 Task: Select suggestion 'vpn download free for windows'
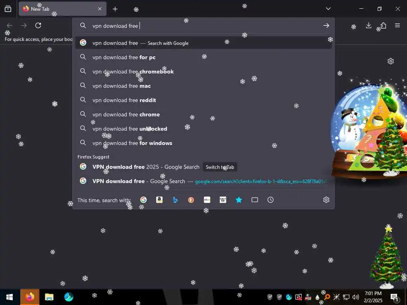pos(203,143)
